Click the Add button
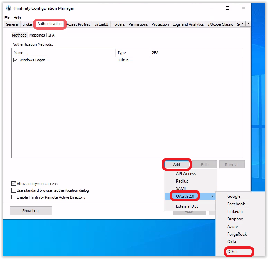This screenshot has height=259, width=268. [177, 165]
